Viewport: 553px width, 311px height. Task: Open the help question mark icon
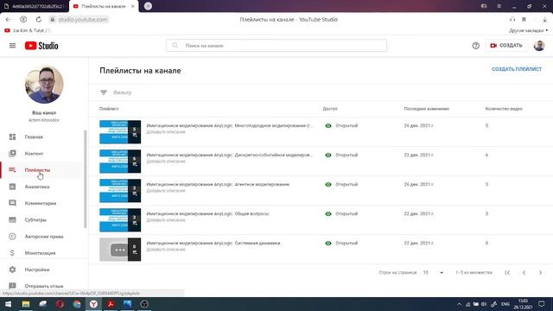point(476,46)
